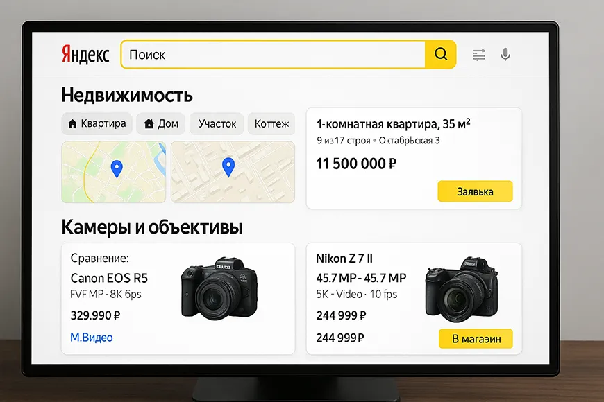604x402 pixels.
Task: Select the blue pin on left map
Action: (117, 169)
